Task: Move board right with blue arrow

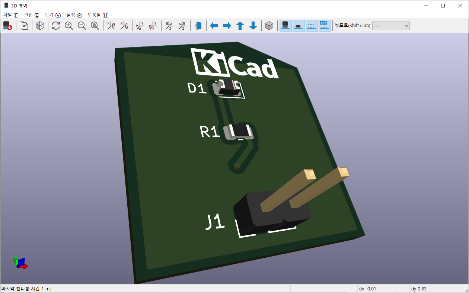Action: point(227,26)
